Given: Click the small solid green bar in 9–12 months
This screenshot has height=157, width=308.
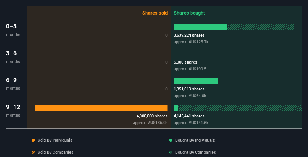Looking at the screenshot, I should click(176, 108).
